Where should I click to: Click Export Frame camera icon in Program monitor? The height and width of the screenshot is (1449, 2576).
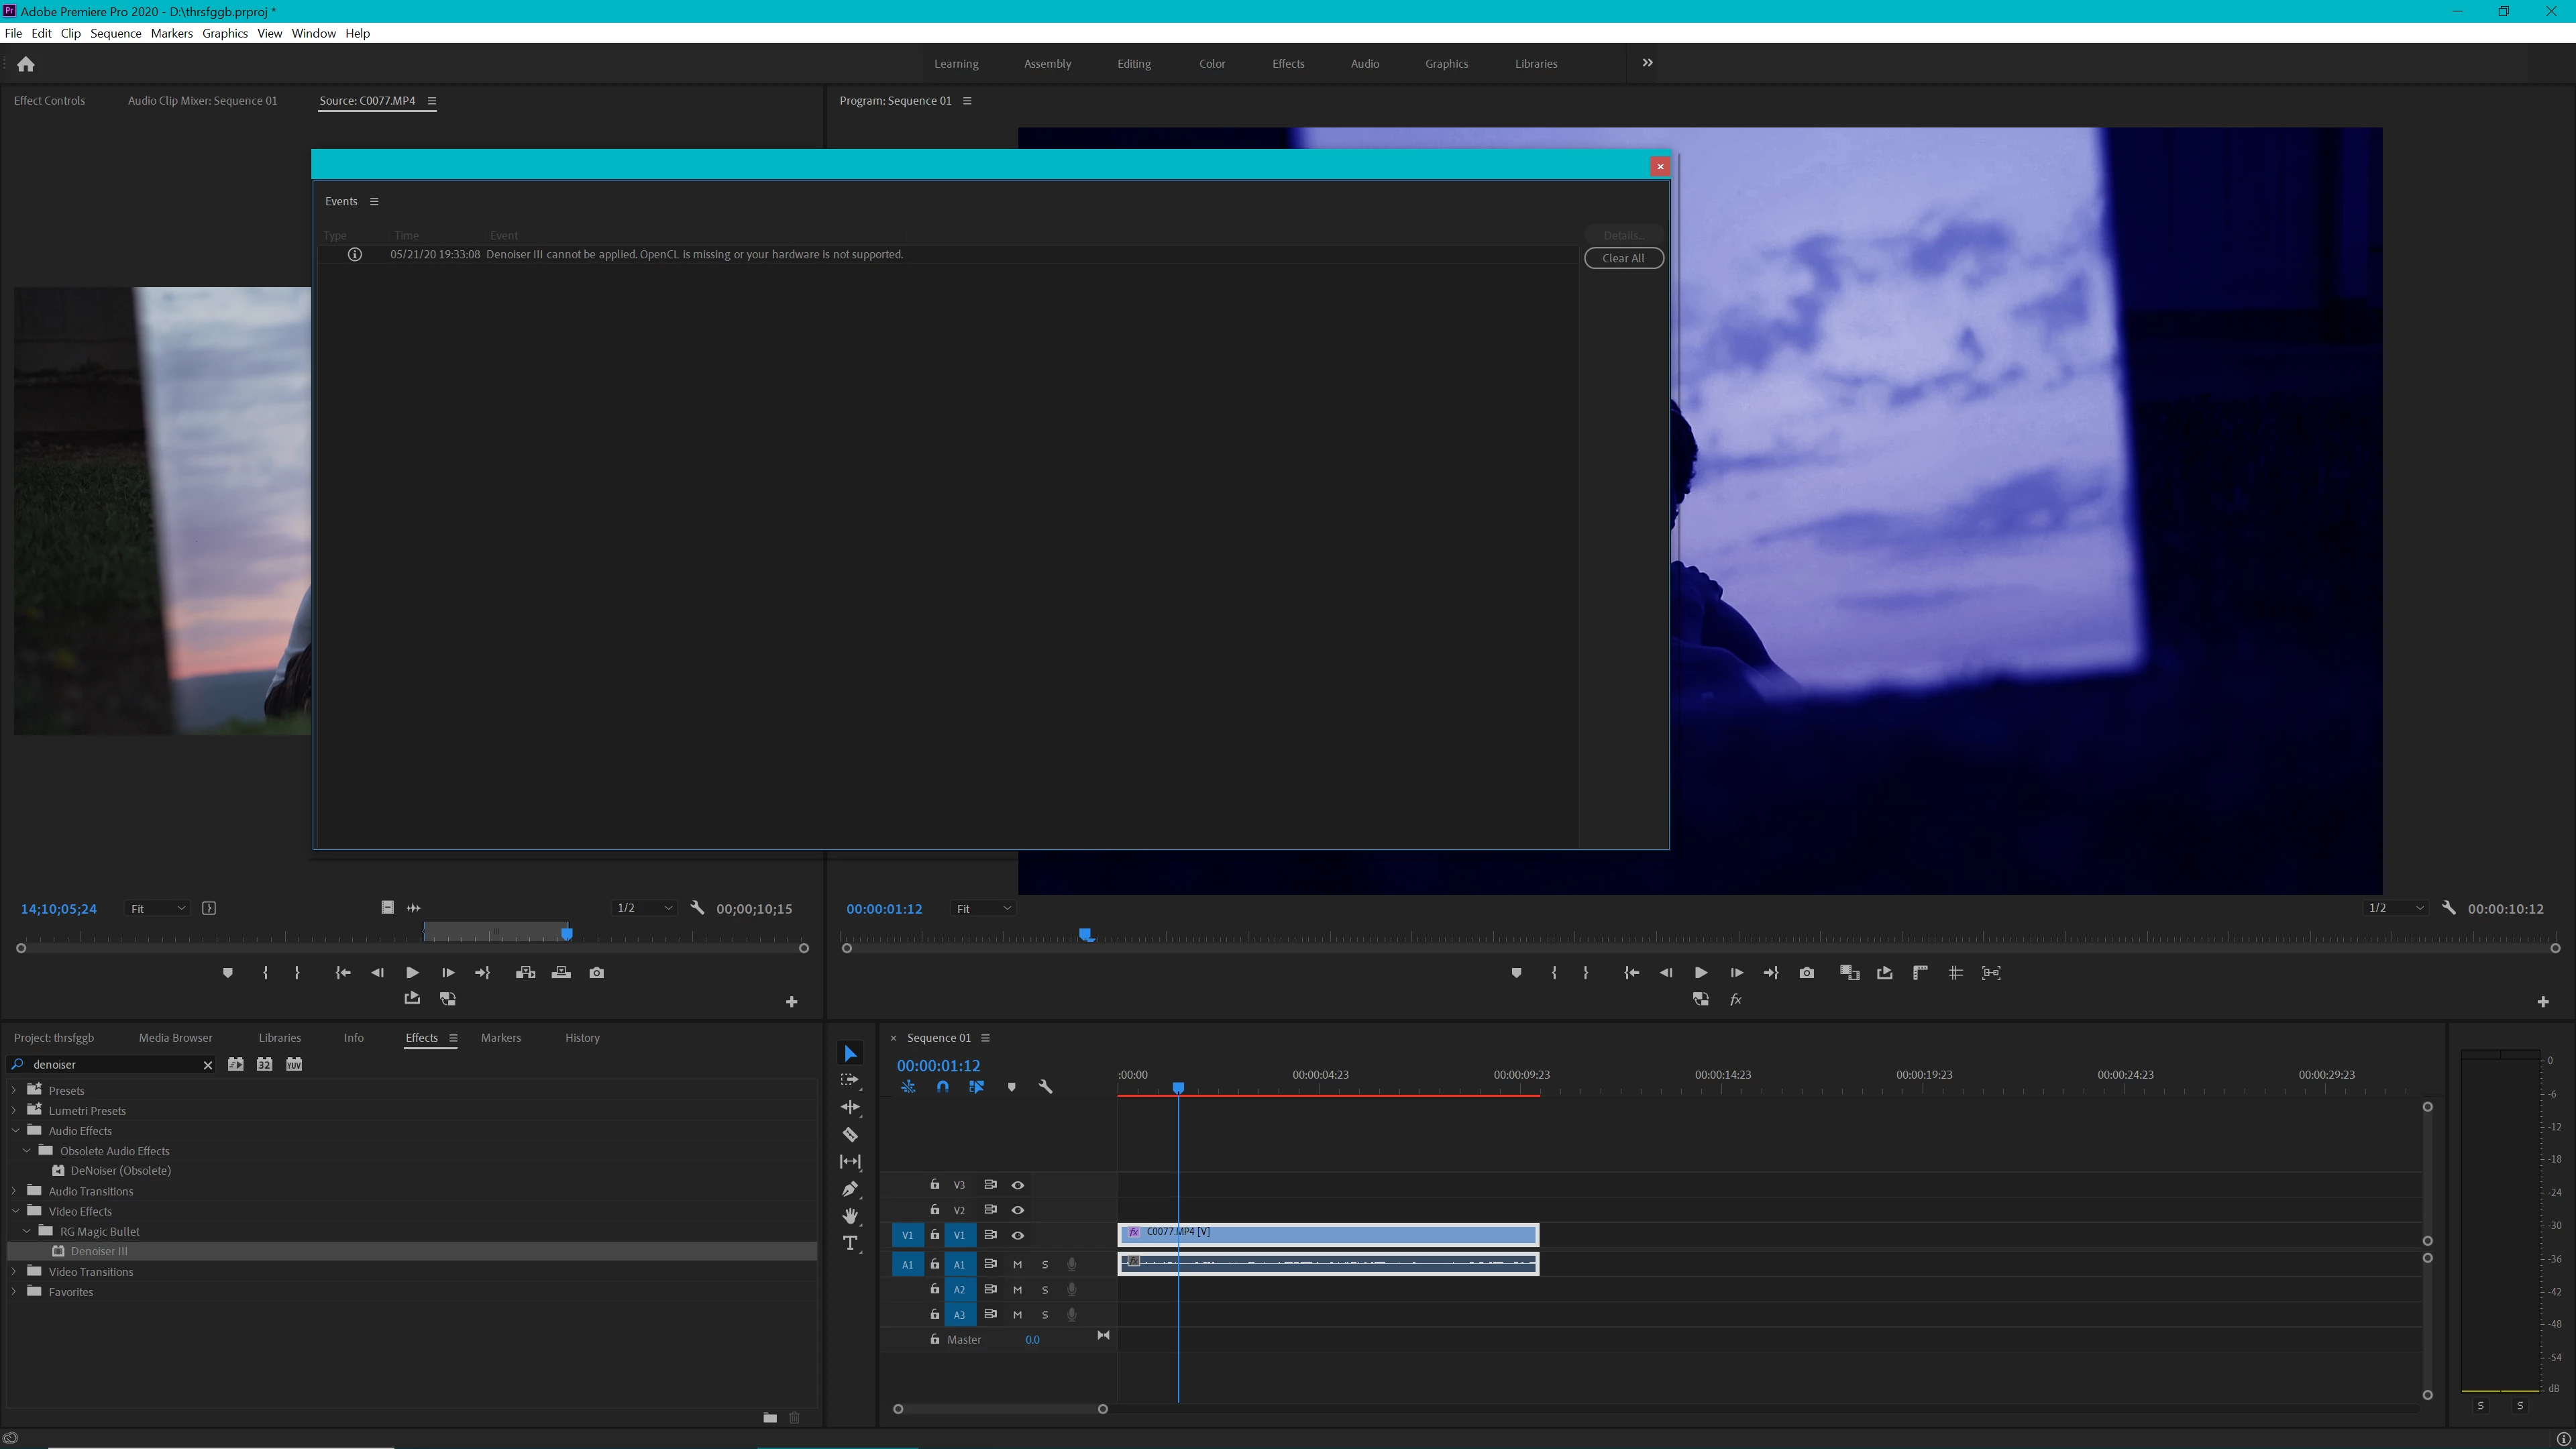tap(1806, 972)
